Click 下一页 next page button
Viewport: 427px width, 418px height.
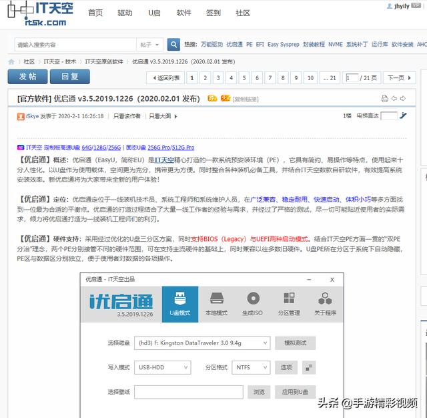(399, 78)
